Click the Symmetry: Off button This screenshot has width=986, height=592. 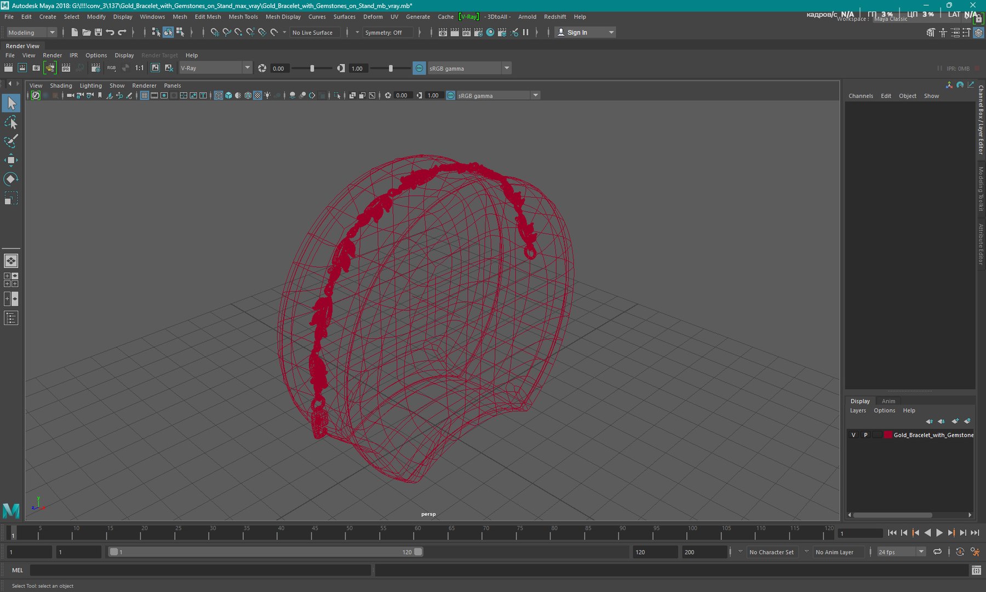click(383, 32)
